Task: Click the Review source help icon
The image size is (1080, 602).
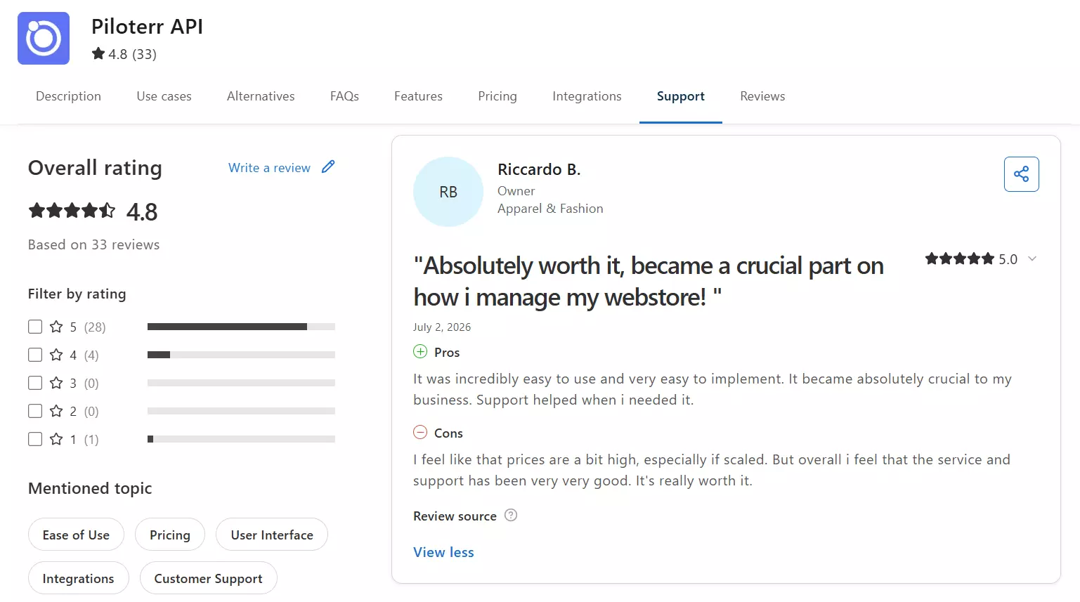Action: [x=511, y=515]
